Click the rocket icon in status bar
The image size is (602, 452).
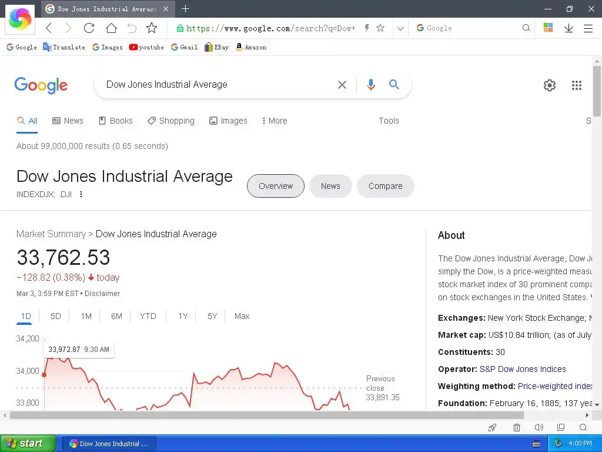(x=492, y=427)
